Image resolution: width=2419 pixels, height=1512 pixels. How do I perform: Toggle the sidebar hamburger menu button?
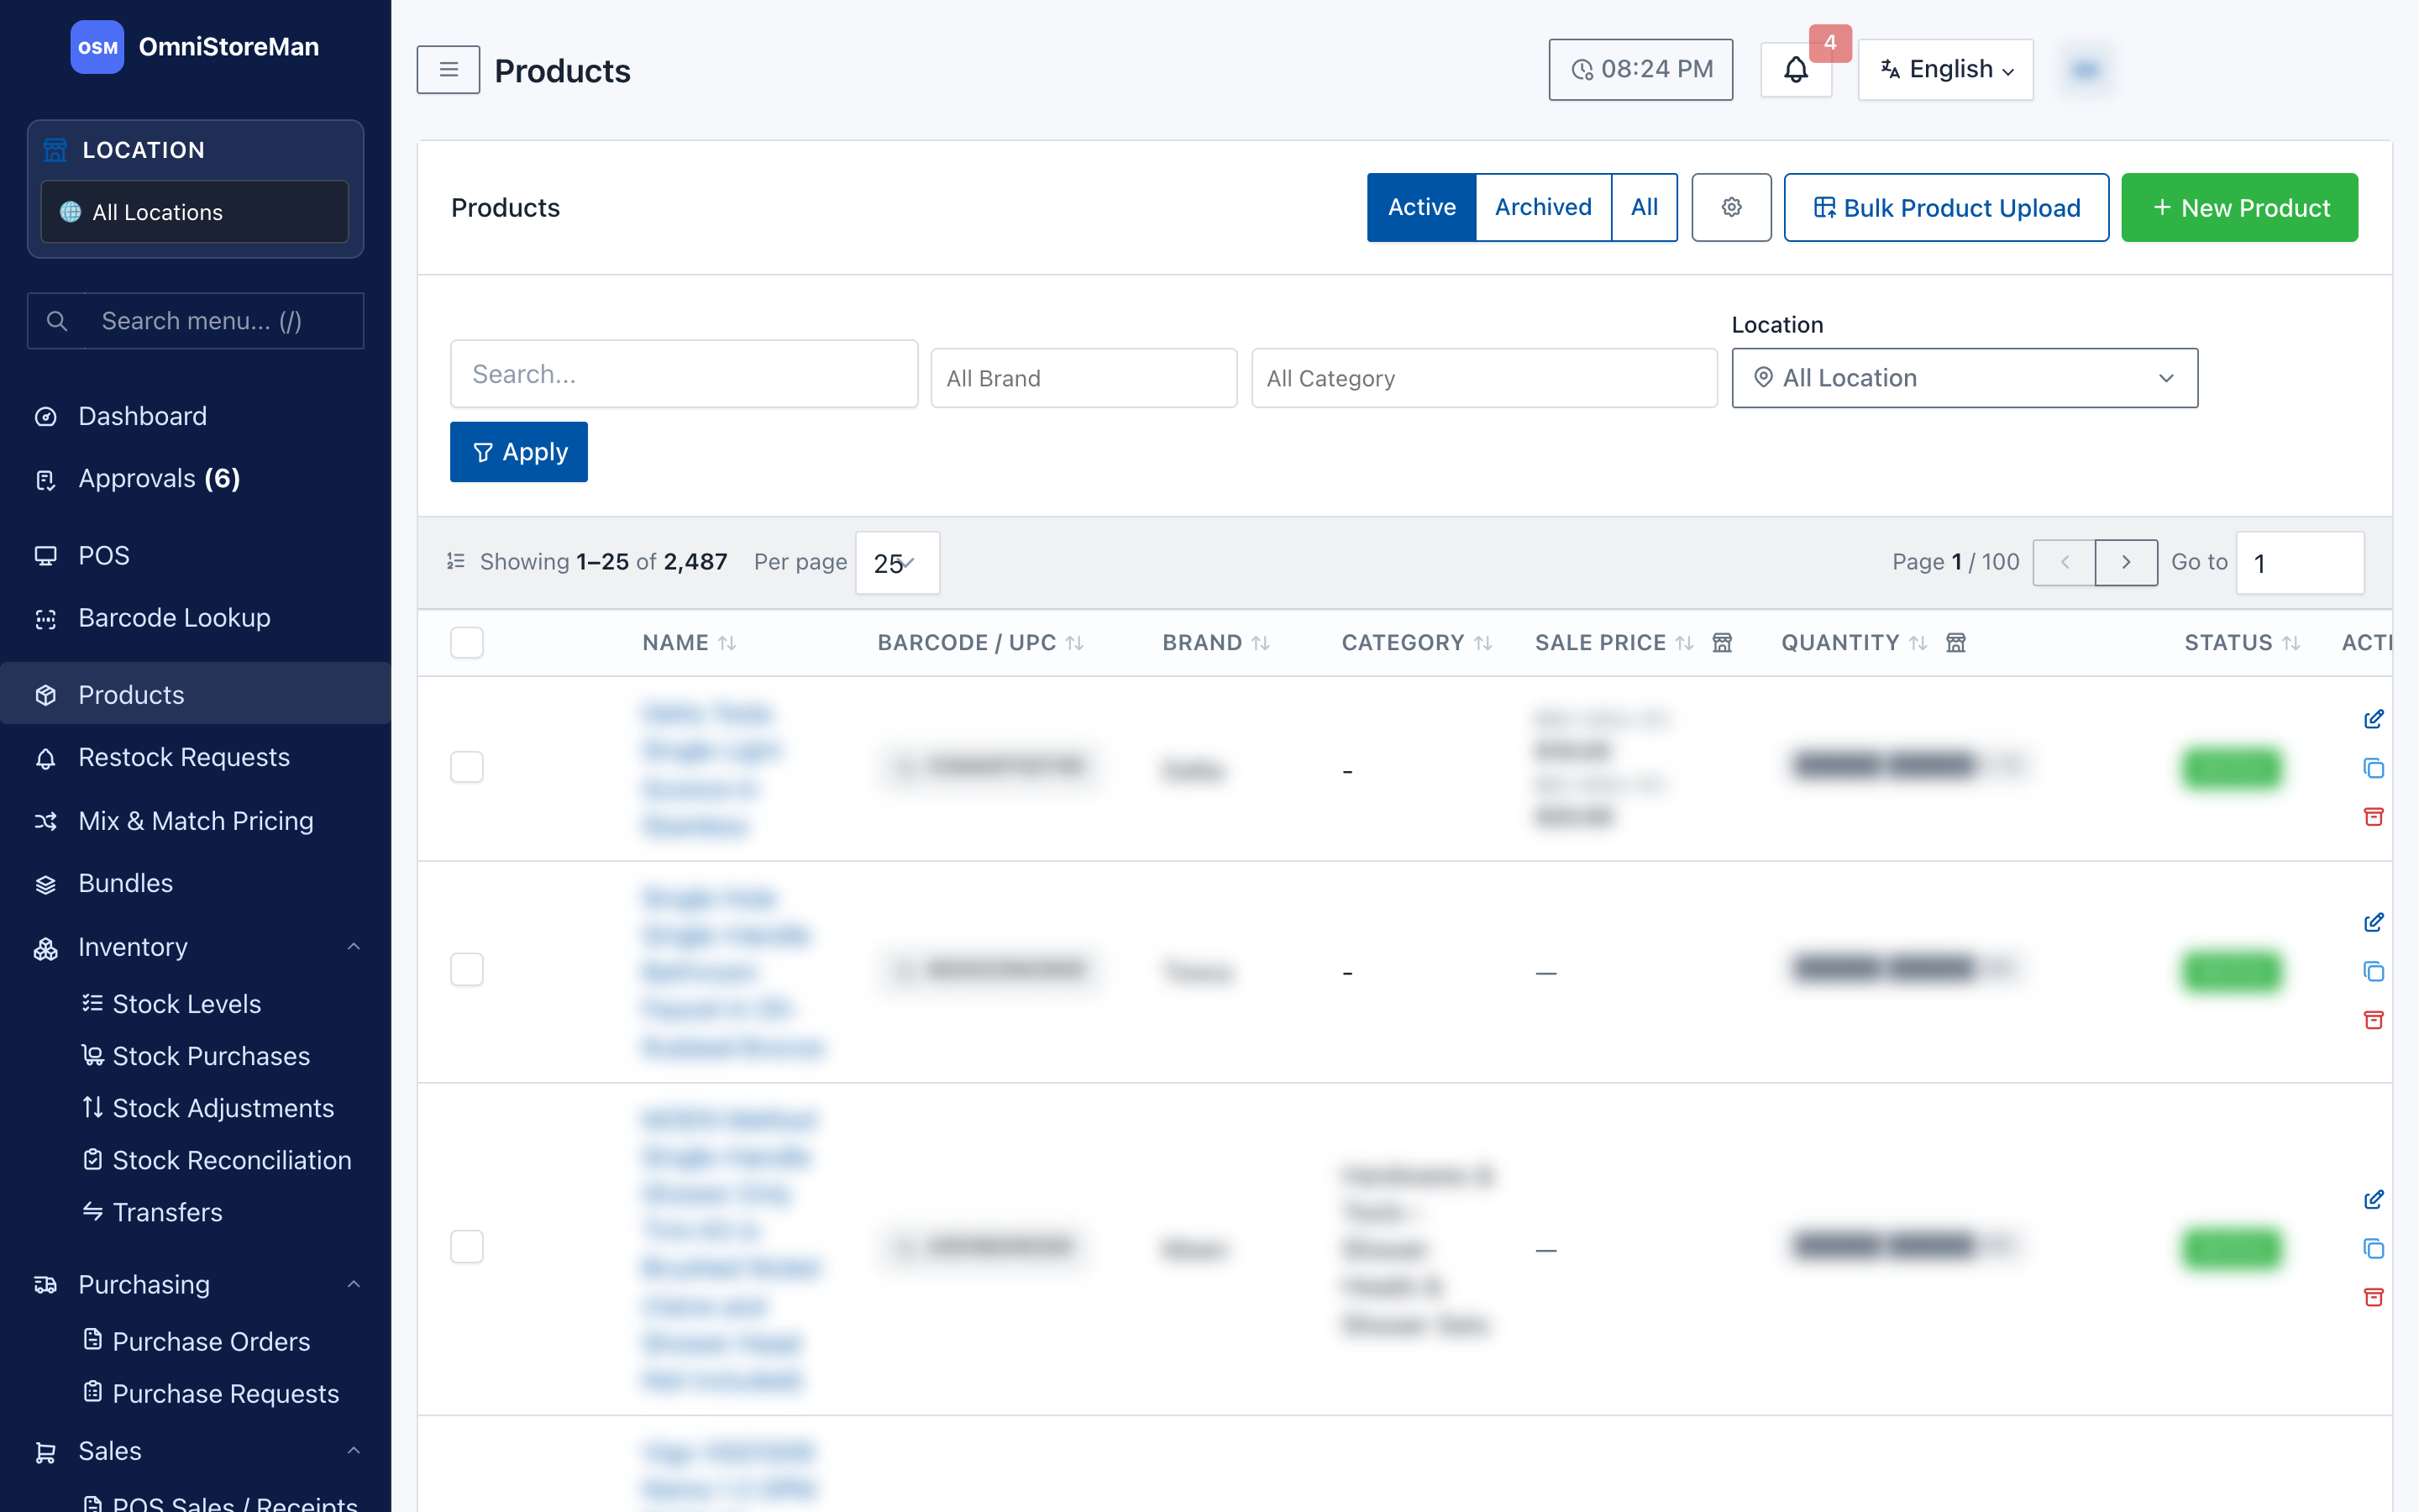point(448,69)
